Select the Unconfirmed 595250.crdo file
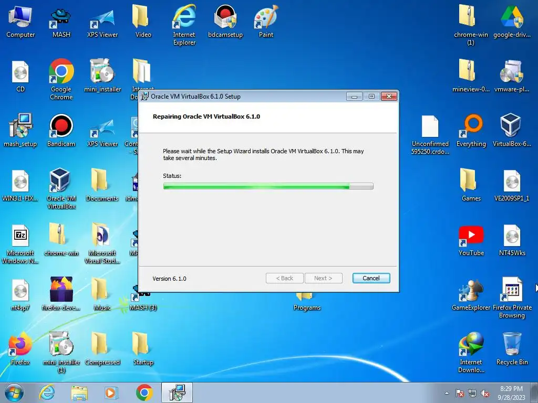 [430, 135]
